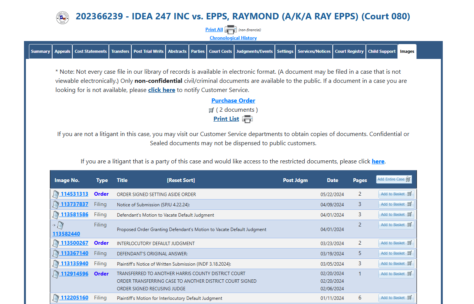Sort table by Type column header
Image resolution: width=474 pixels, height=304 pixels.
pos(102,180)
